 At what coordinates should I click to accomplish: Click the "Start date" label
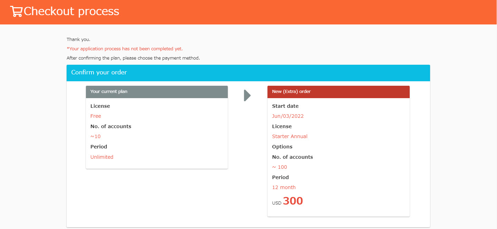point(285,106)
